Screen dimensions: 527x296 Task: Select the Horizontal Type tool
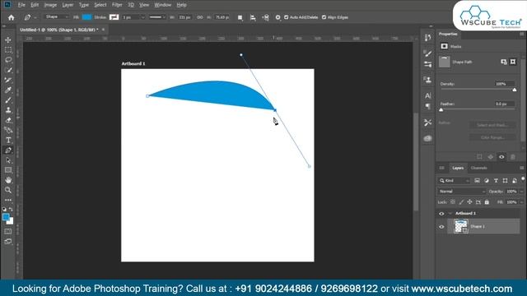pos(8,141)
